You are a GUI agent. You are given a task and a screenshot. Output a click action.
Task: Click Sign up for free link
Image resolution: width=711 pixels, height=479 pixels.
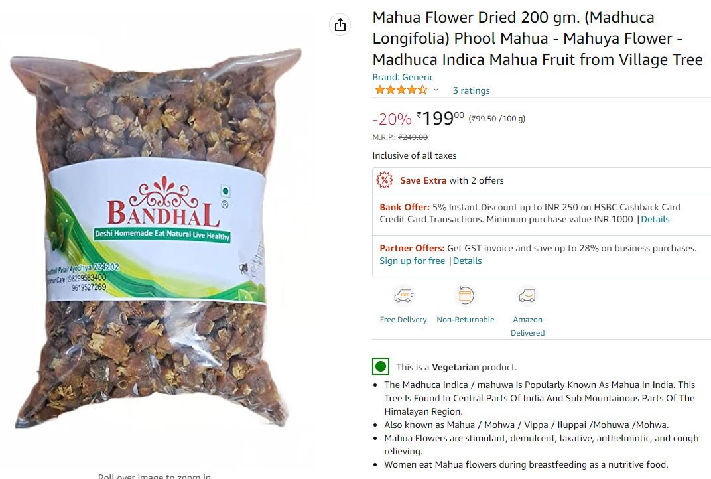click(412, 261)
